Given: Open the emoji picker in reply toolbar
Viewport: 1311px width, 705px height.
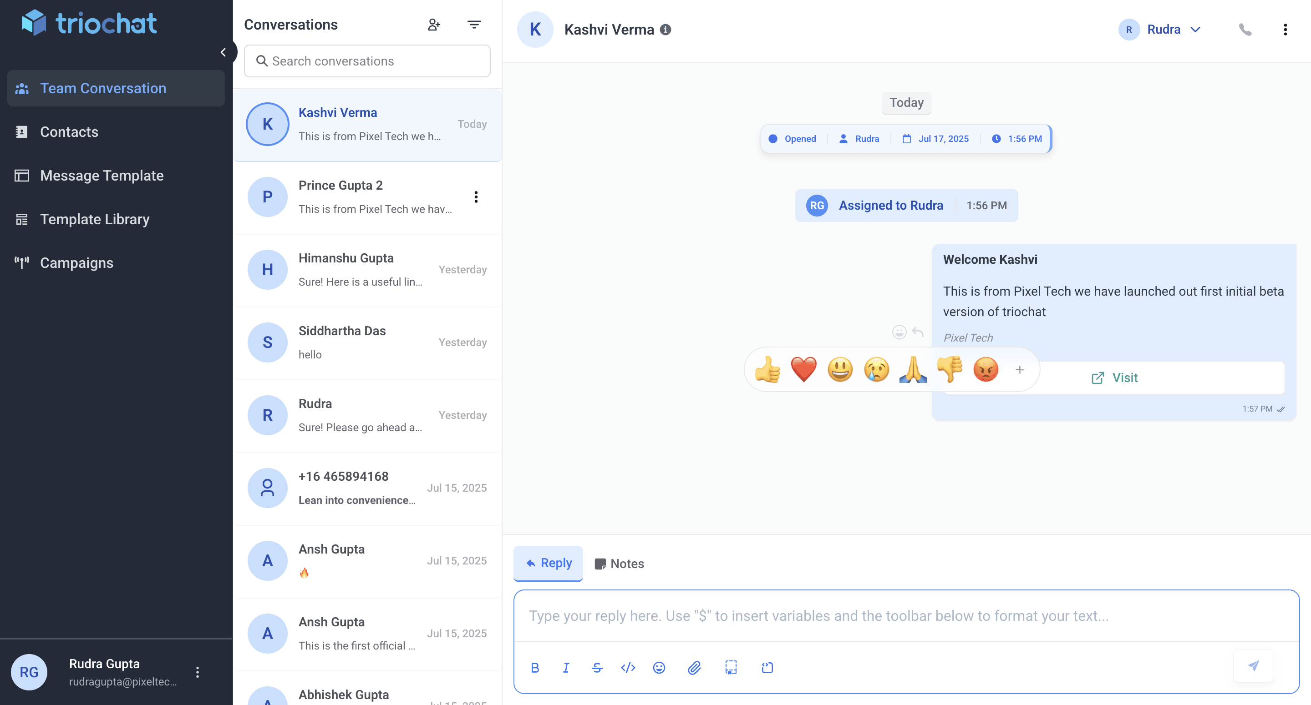Looking at the screenshot, I should 659,668.
